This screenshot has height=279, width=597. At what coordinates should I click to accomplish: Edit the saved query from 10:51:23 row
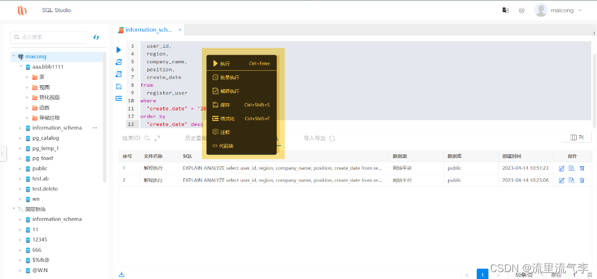pyautogui.click(x=561, y=168)
